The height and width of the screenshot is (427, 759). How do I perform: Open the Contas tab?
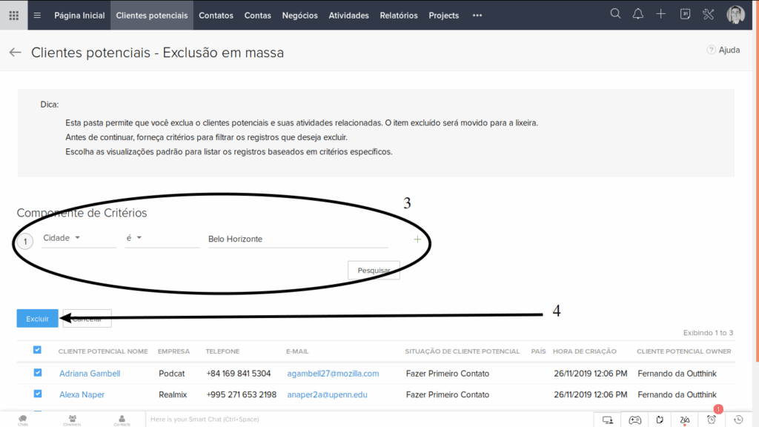pyautogui.click(x=257, y=16)
